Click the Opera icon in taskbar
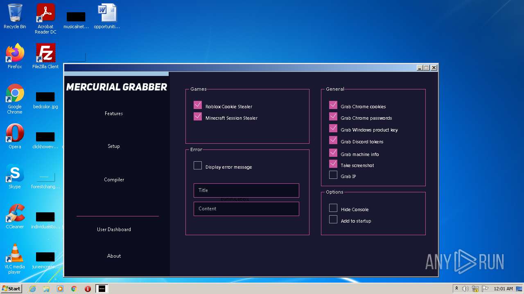This screenshot has width=524, height=294. click(88, 289)
